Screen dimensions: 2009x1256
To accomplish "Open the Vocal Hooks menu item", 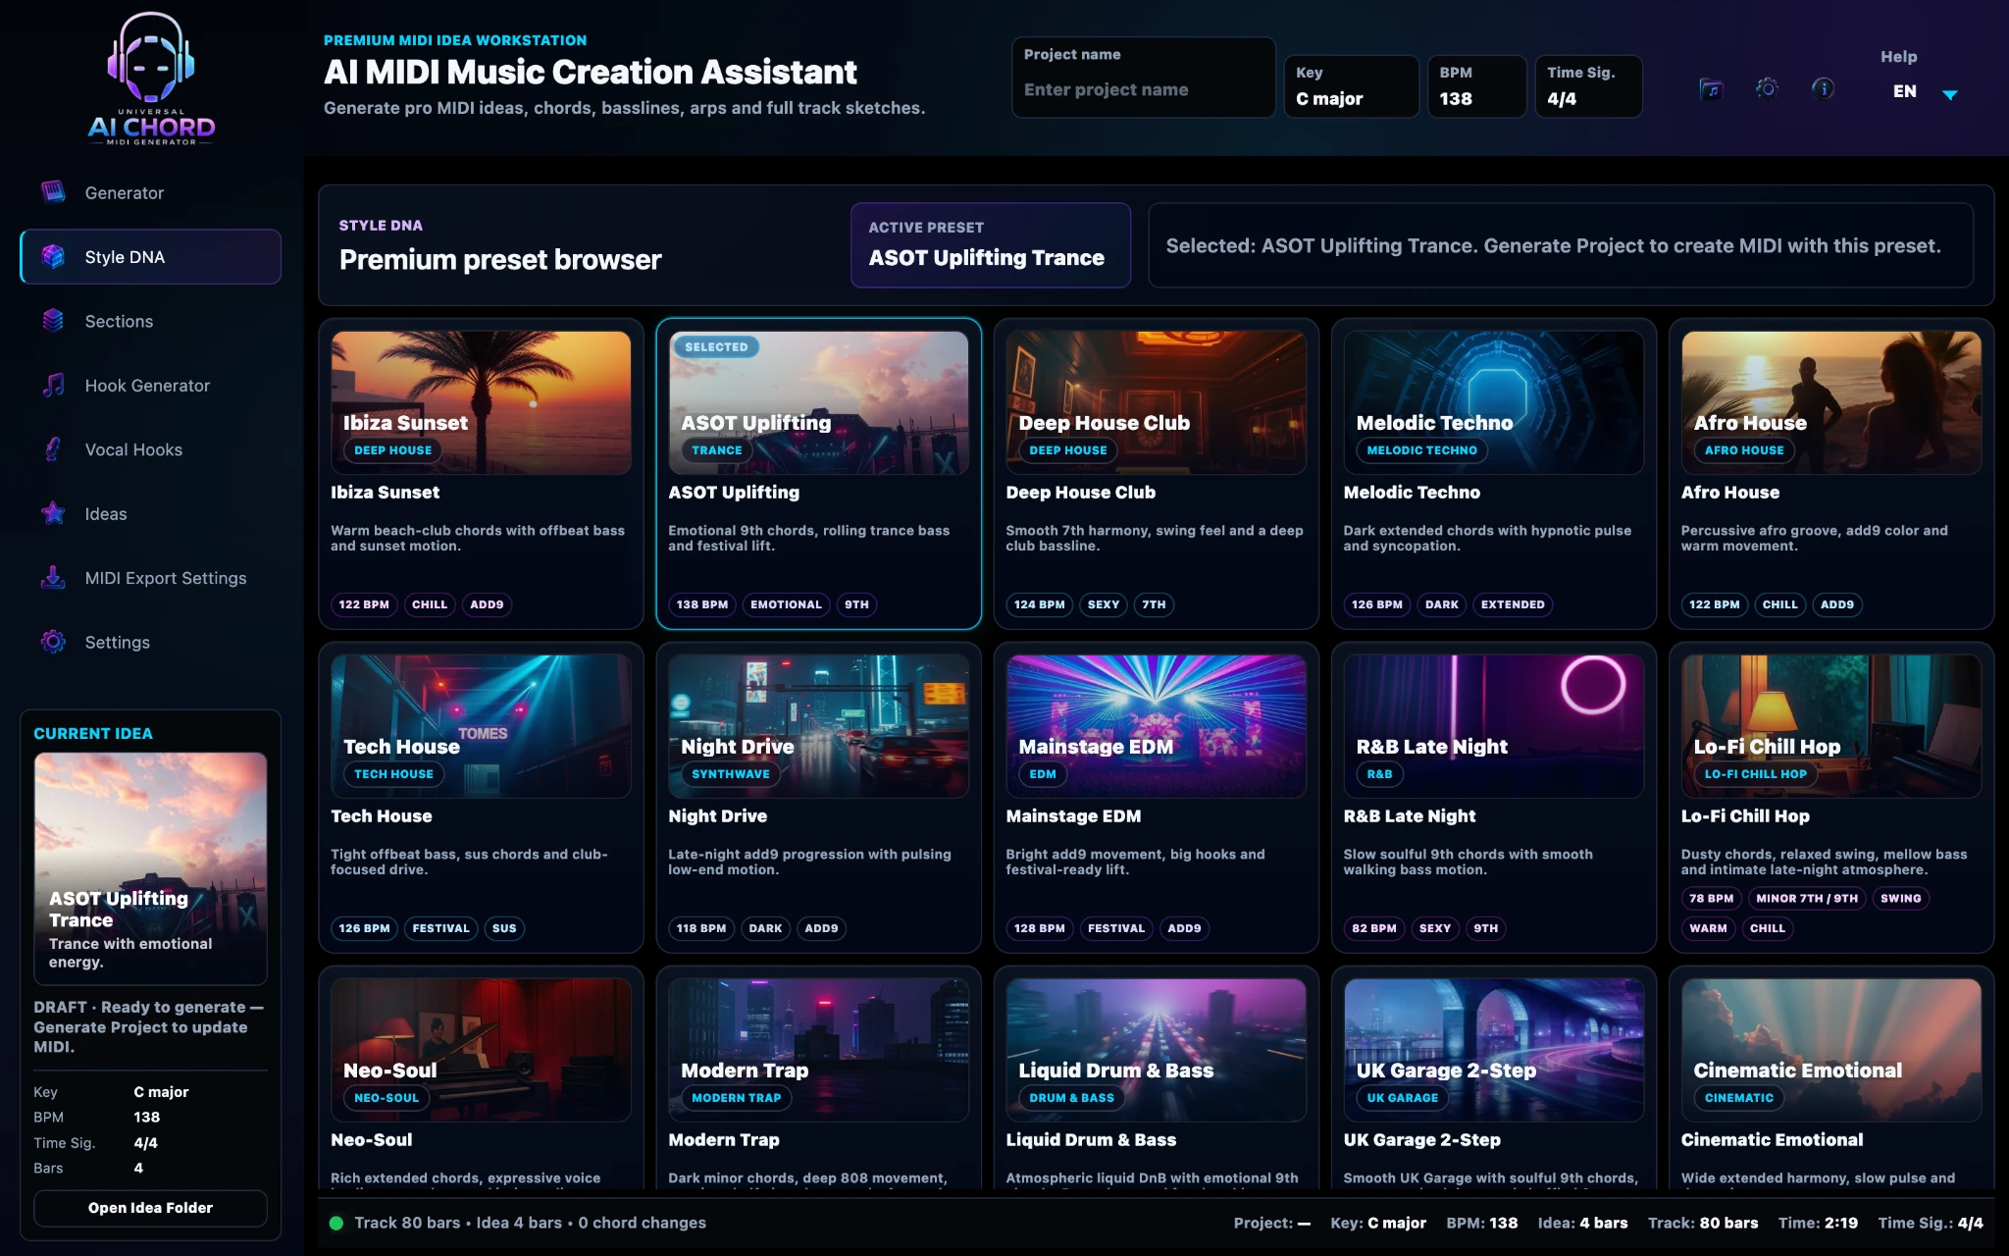I will [x=150, y=449].
